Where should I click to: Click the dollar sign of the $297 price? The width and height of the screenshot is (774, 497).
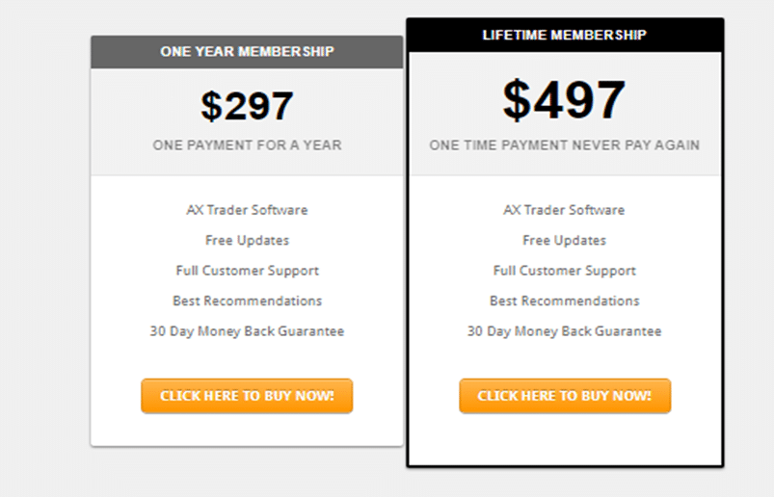212,106
